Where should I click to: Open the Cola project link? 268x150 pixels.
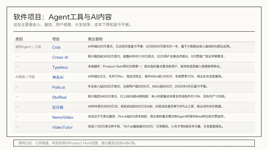click(x=56, y=47)
